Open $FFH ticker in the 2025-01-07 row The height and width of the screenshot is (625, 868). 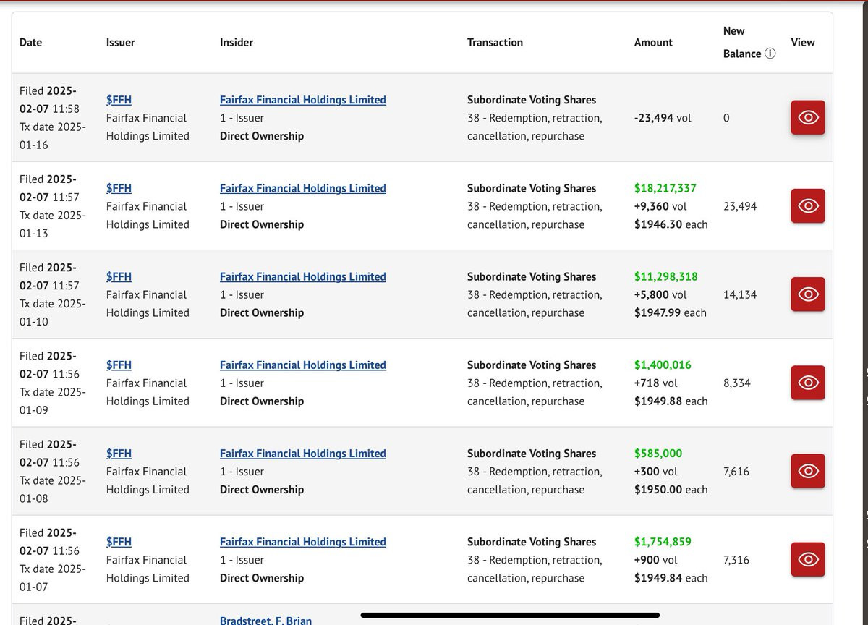119,541
